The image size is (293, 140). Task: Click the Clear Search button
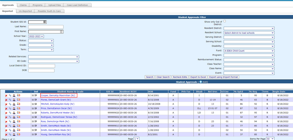pos(163,77)
